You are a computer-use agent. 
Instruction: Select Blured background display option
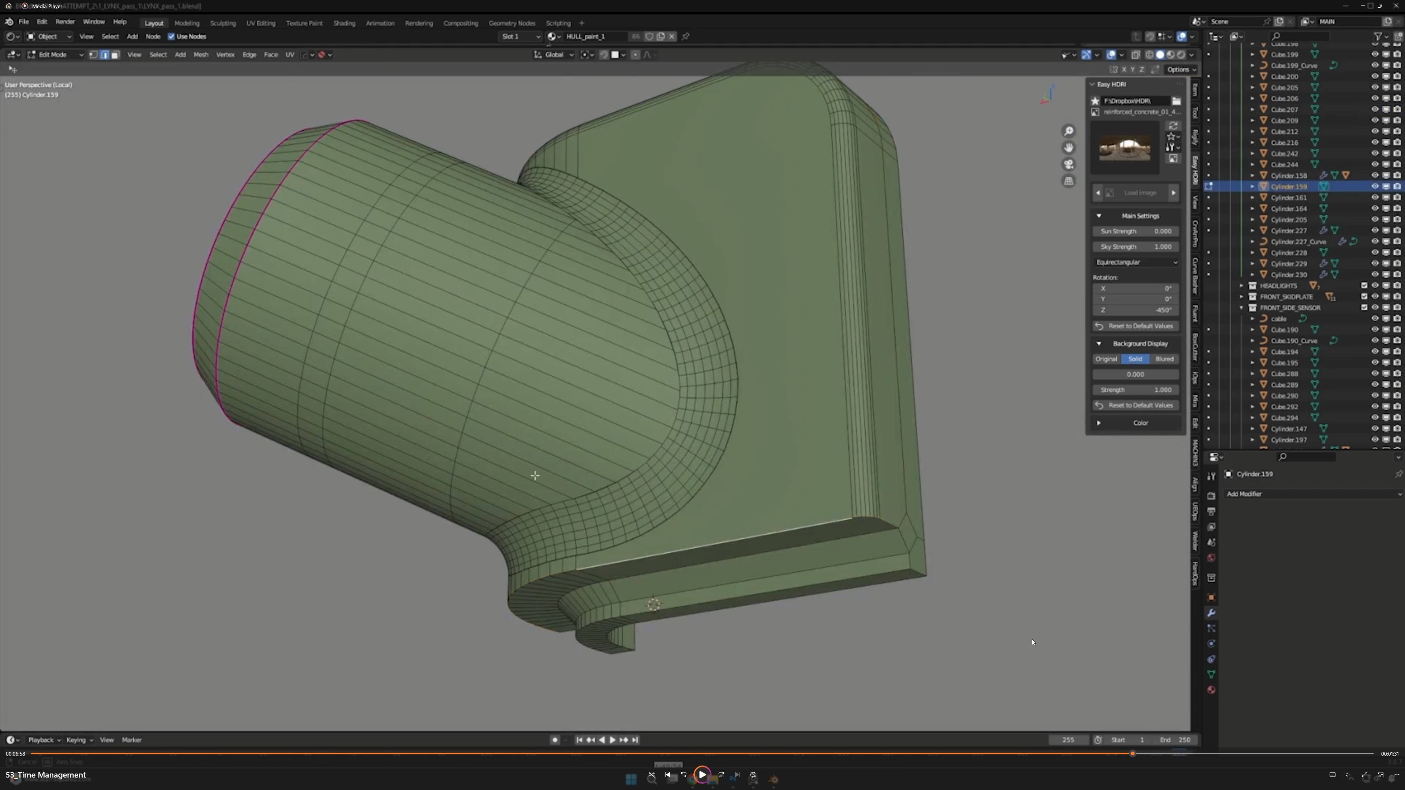click(x=1165, y=359)
